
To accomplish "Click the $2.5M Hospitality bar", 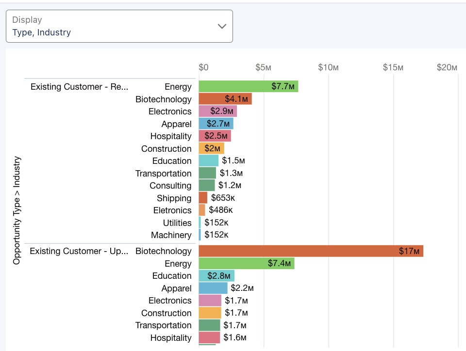I will 215,136.
